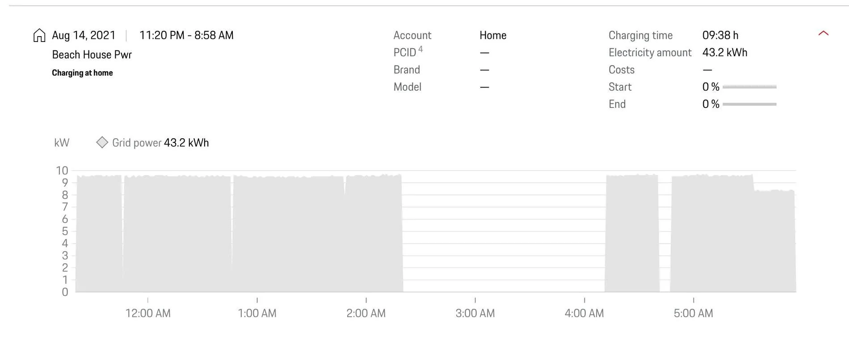The image size is (849, 340).
Task: Click the 3:00 AM time axis marker
Action: click(x=475, y=313)
